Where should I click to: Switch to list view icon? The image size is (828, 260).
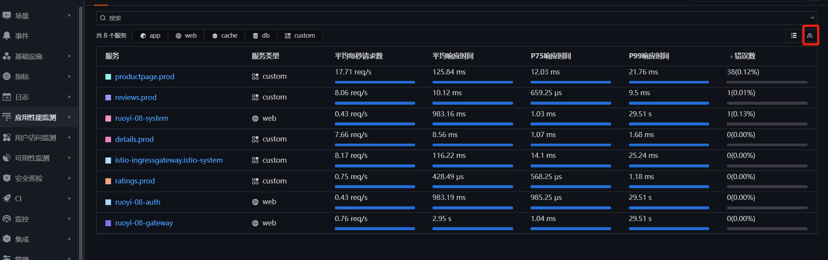[794, 35]
